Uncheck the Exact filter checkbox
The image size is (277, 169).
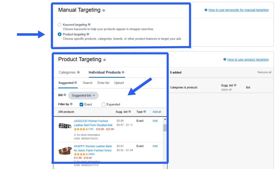[x=81, y=104]
